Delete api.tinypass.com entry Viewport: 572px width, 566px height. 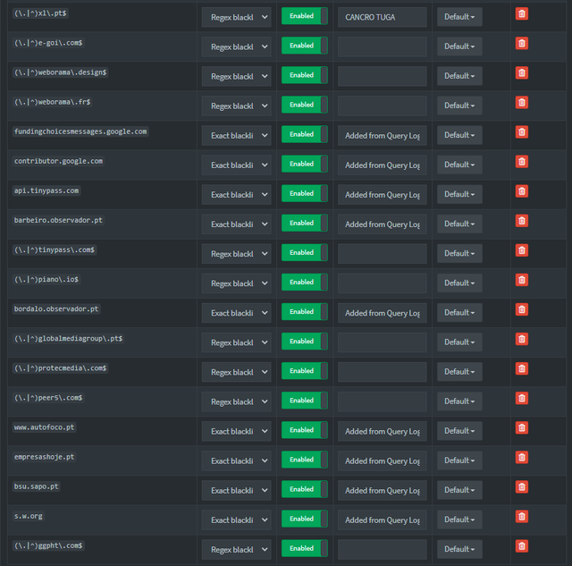pos(522,191)
